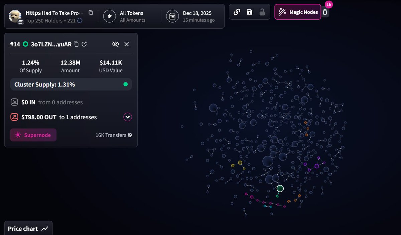This screenshot has width=401, height=235.
Task: Click the "15 minutes ago" timestamp
Action: (x=199, y=20)
